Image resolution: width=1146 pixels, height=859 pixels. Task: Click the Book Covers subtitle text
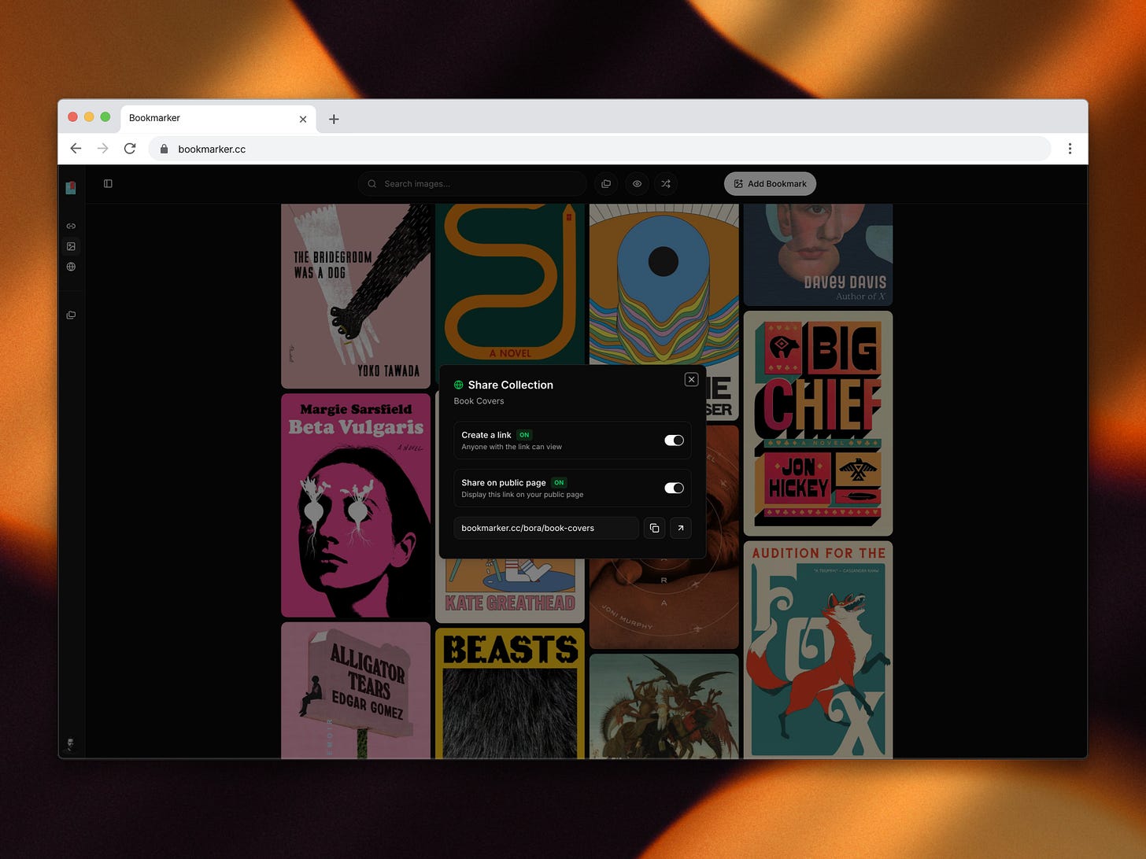click(479, 401)
